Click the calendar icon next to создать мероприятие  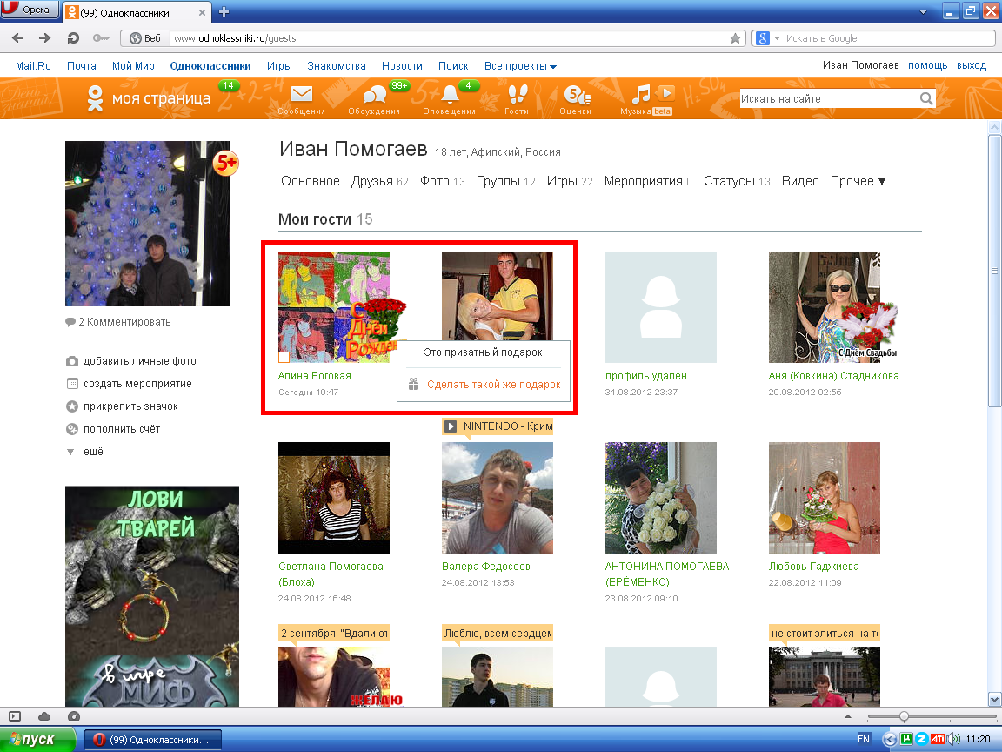[72, 384]
